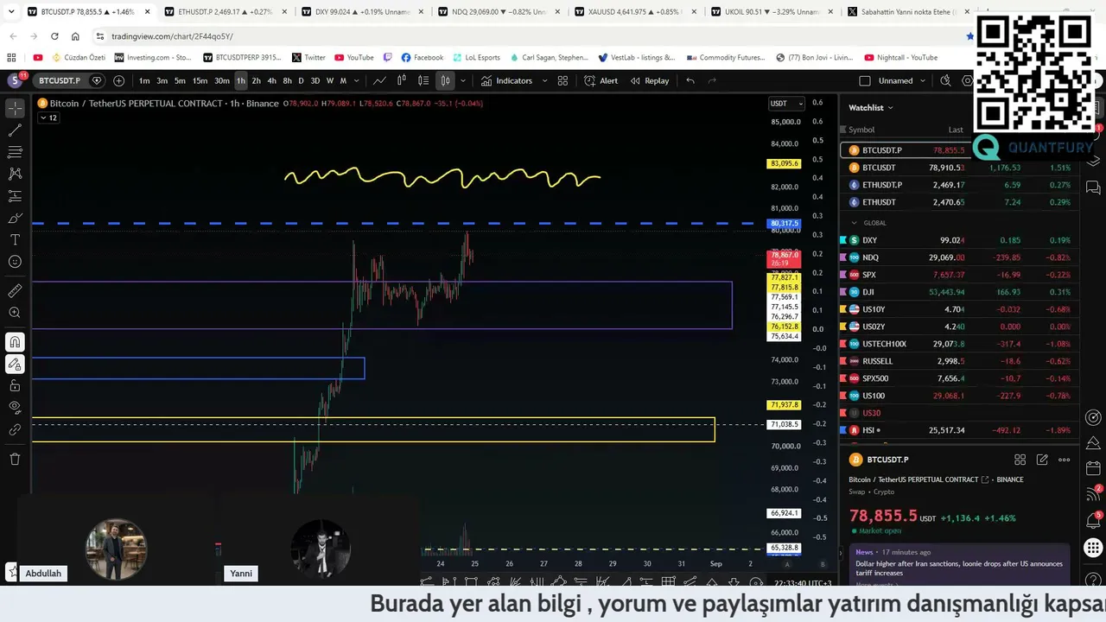Select HSI row in the watchlist
Viewport: 1106px width, 622px height.
[x=959, y=430]
